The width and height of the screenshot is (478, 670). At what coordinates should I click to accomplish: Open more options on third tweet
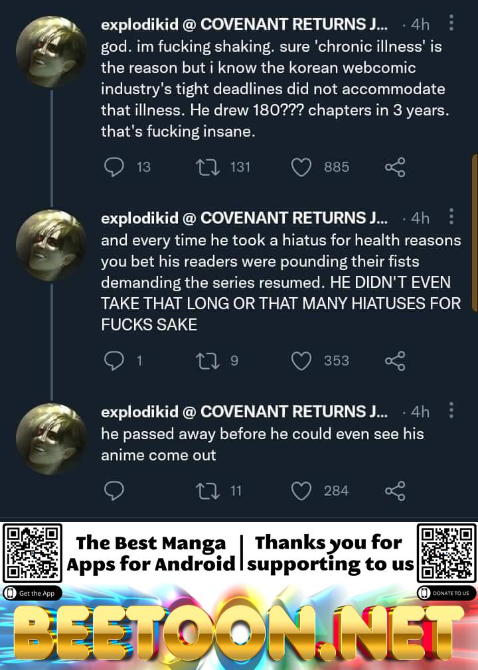coord(451,411)
